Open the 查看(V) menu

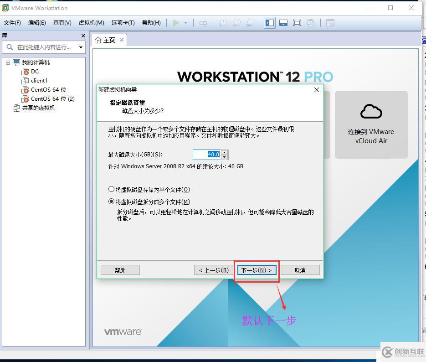(x=62, y=22)
